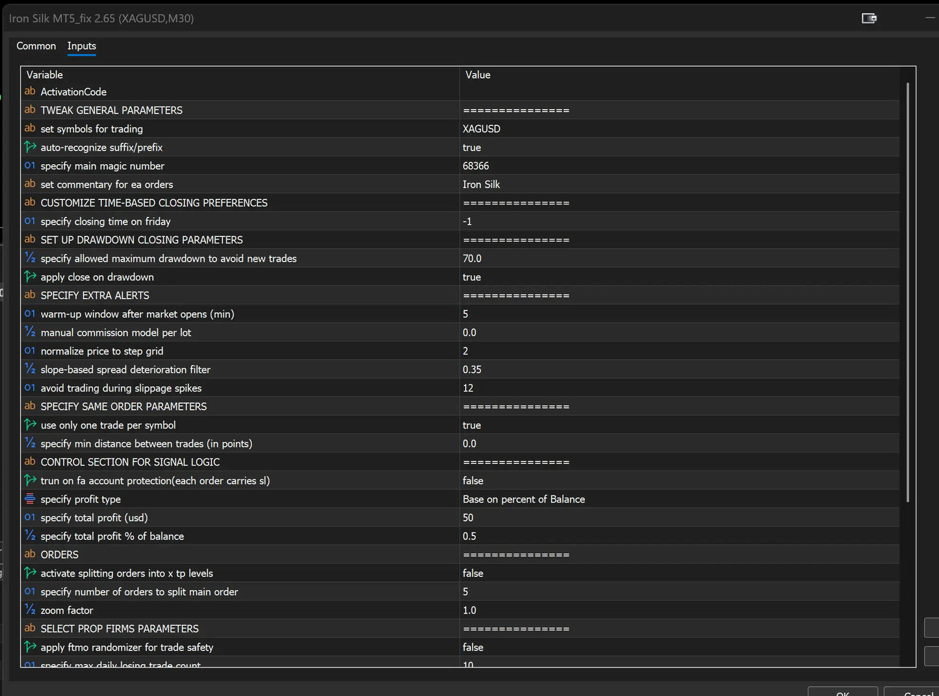Click the vertical scrollbar of the inputs list

coord(907,292)
